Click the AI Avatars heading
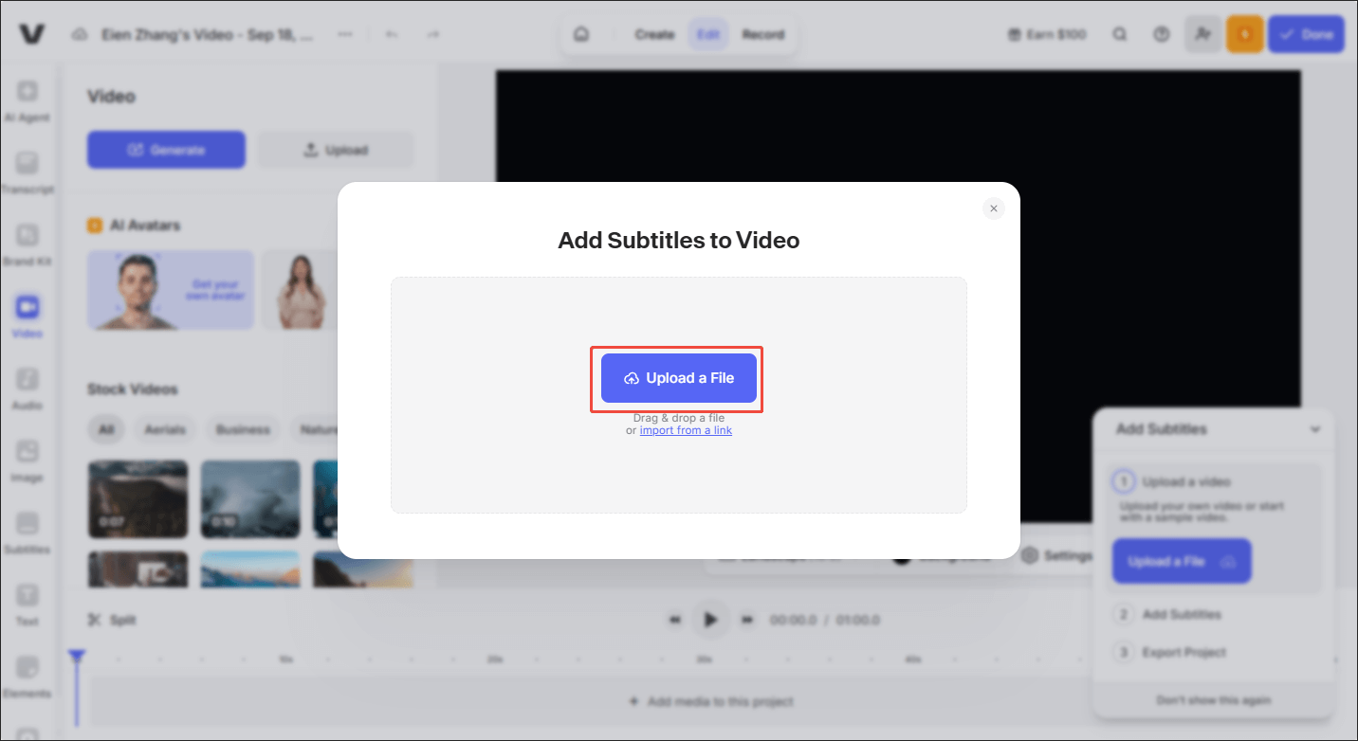Viewport: 1358px width, 741px height. (x=145, y=226)
